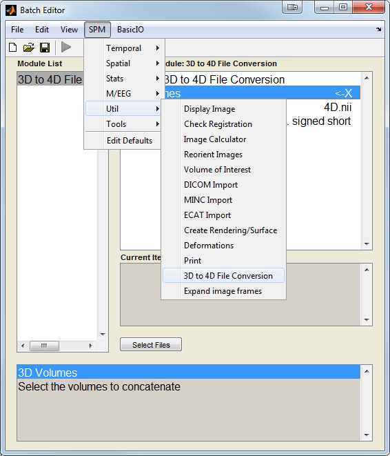Screen dimensions: 390x456
Task: Select the highlighted row marked <-X
Action: pos(263,93)
